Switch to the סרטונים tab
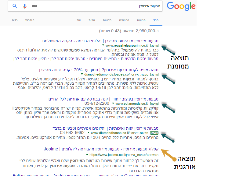Screen dimensions: 250x176 tap(124, 20)
